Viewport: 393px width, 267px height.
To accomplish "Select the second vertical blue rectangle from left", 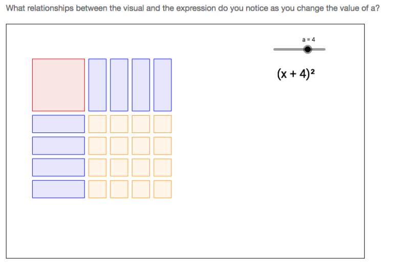I will tap(119, 85).
